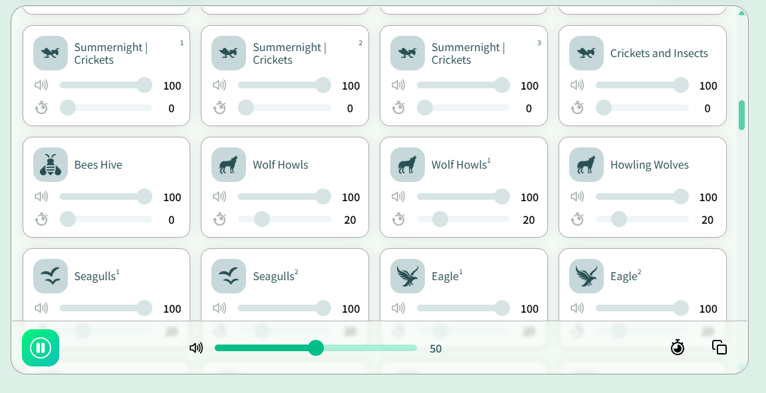The width and height of the screenshot is (766, 393).
Task: Click Summernight Crickets 1 volume slider handle
Action: [144, 85]
